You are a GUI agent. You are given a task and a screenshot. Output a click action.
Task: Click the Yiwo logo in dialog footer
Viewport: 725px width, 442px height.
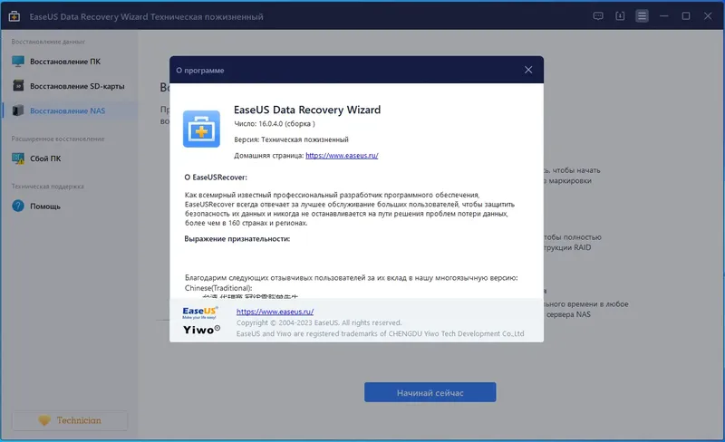pyautogui.click(x=201, y=330)
